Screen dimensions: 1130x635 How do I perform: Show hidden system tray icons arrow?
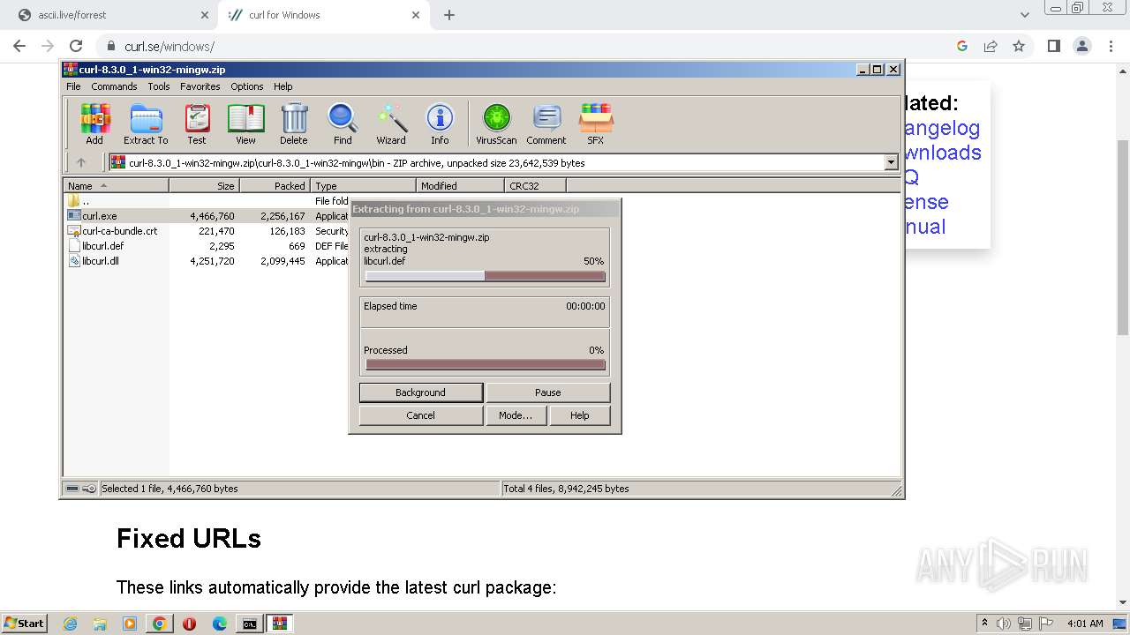[984, 624]
